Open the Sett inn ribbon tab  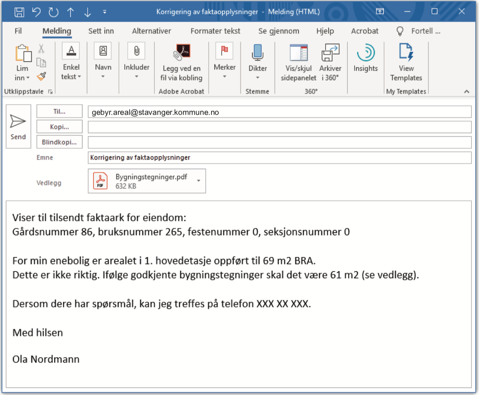(x=101, y=31)
